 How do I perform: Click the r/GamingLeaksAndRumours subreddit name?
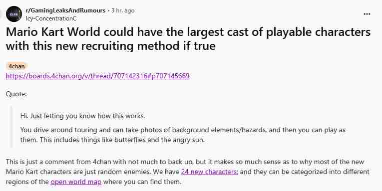tap(65, 10)
